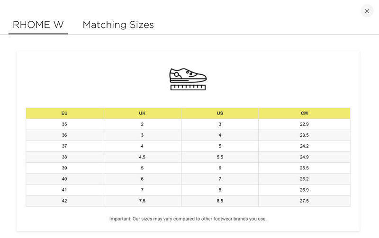Select the RHOME W tab
This screenshot has width=379, height=238.
point(38,25)
